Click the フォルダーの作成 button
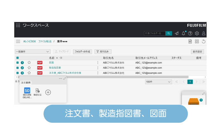Screen dimensions: 218x137 (x=83, y=51)
